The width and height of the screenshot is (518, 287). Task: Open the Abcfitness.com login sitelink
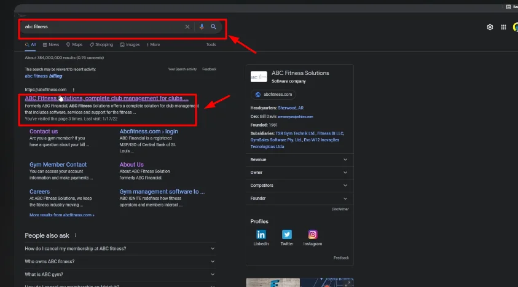[x=149, y=132]
